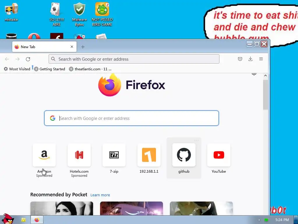Click the Firefox forward arrow button
Image resolution: width=298 pixels, height=224 pixels.
tap(17, 59)
